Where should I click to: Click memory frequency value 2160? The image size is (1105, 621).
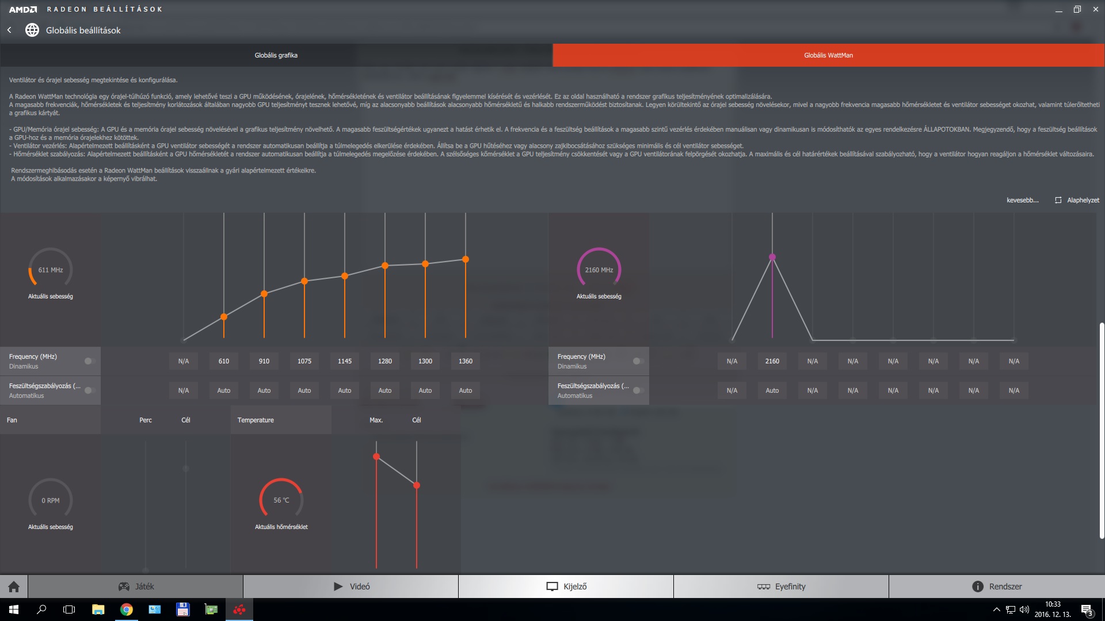(772, 361)
